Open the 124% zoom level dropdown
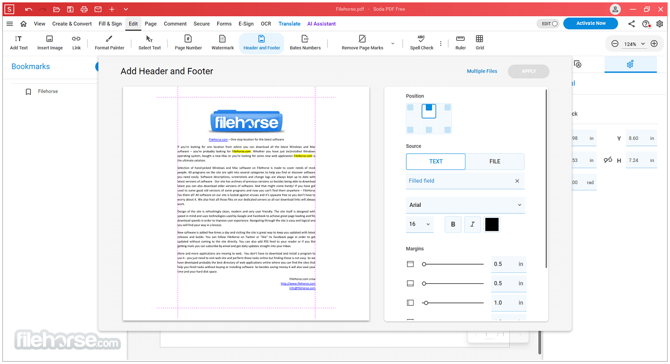This screenshot has width=670, height=364. pos(634,44)
